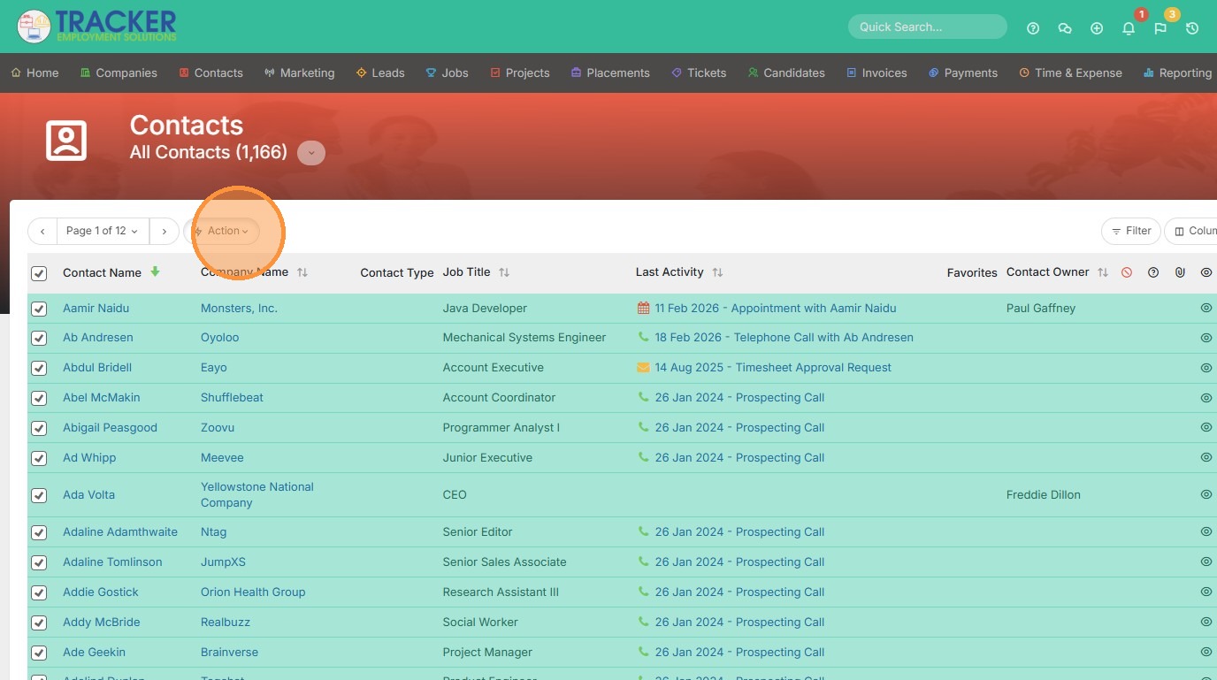Uncheck the Abdul Bridell row checkbox
1217x680 pixels.
pos(39,368)
